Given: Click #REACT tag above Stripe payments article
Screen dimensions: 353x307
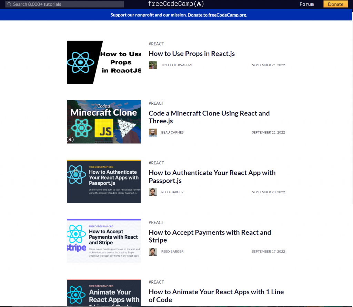Looking at the screenshot, I should point(156,222).
